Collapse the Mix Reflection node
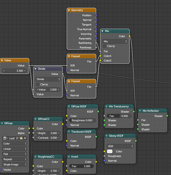The image size is (171, 175). 140,111
